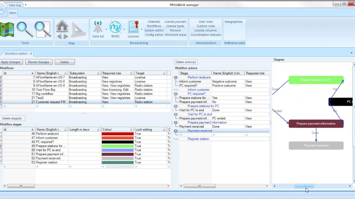Toggle checkbox for stage Register station
The image size is (355, 199).
tap(1, 163)
